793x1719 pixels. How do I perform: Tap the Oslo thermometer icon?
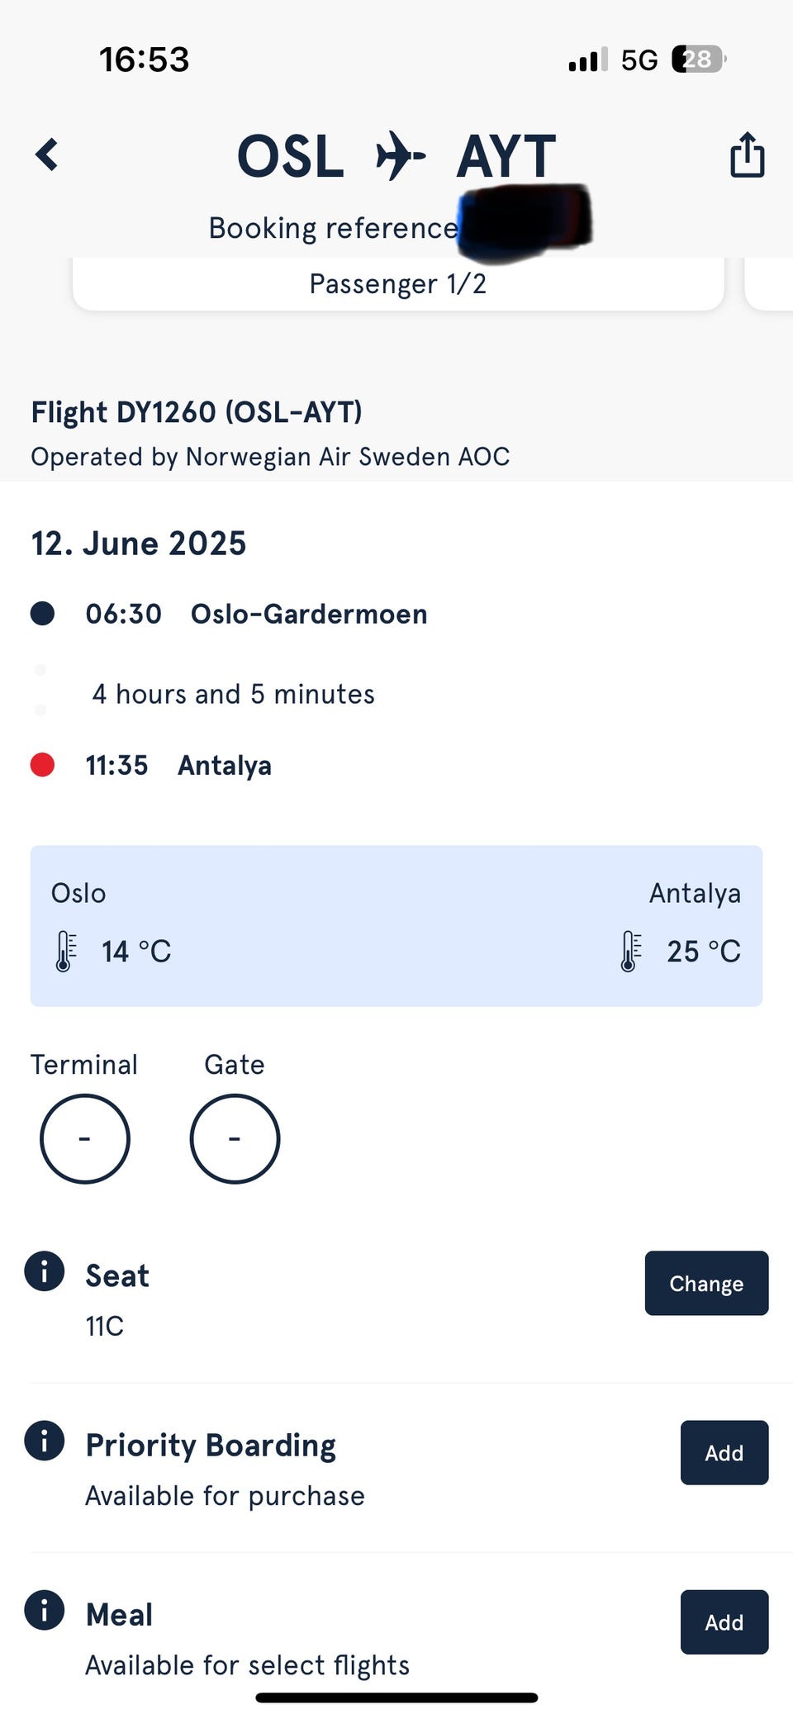pos(66,951)
